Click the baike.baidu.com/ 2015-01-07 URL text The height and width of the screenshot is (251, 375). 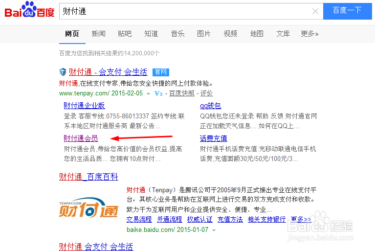[x=167, y=229]
